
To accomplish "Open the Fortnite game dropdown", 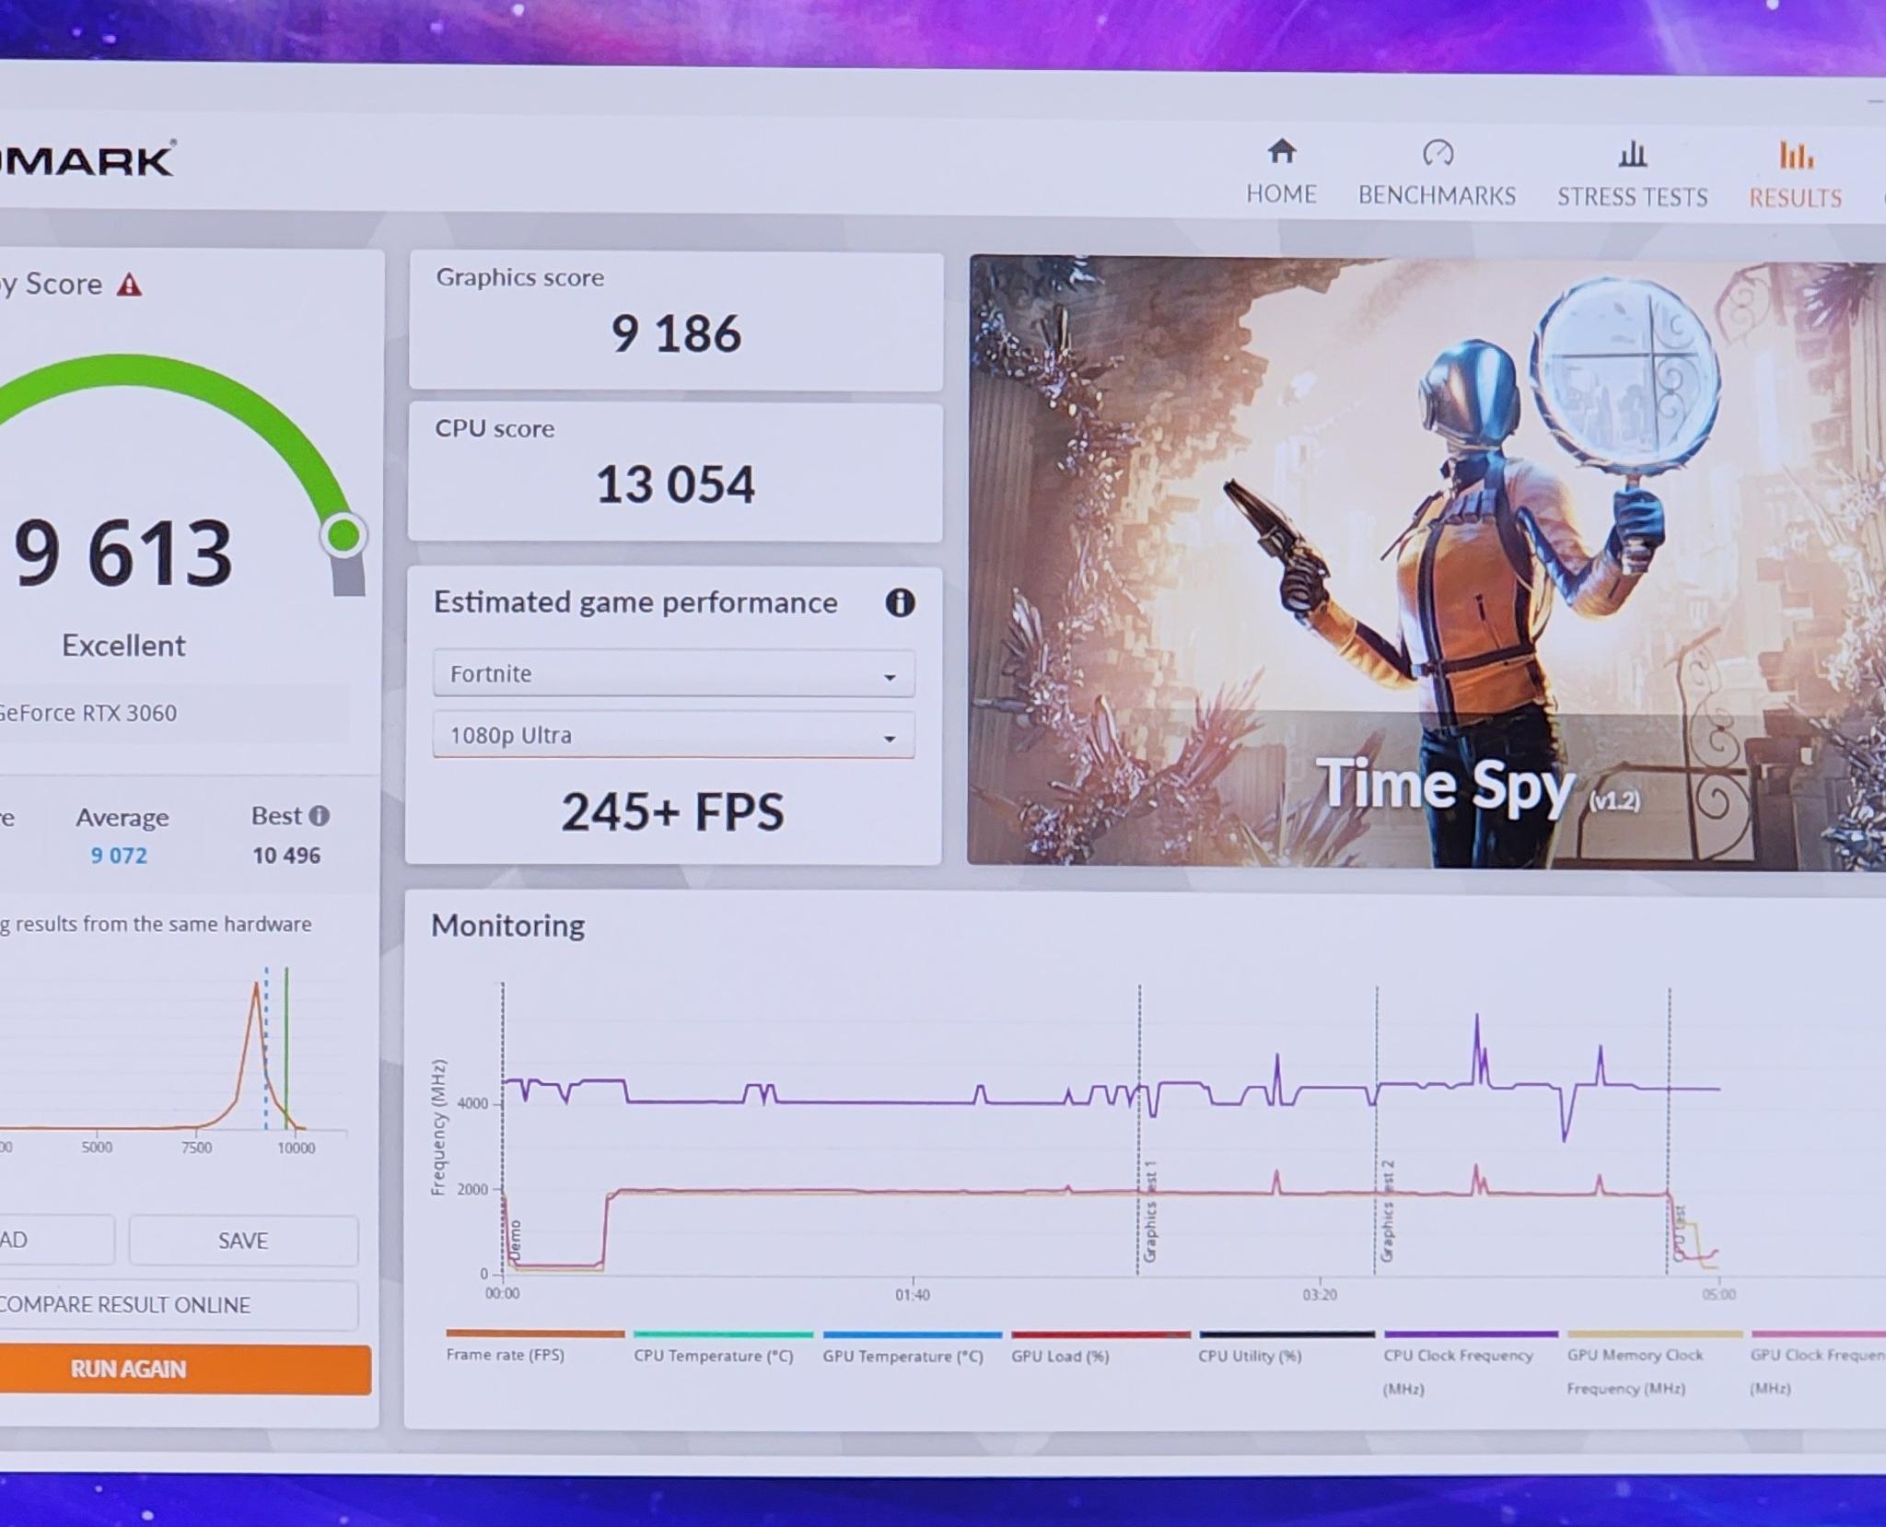I will tap(673, 673).
